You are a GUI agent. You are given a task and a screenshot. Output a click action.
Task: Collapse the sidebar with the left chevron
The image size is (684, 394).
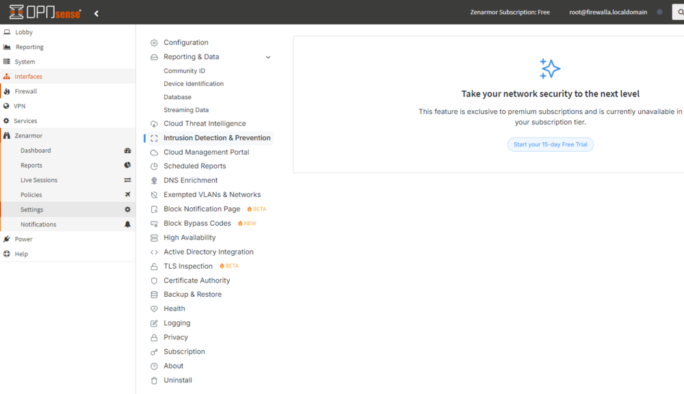pyautogui.click(x=96, y=14)
